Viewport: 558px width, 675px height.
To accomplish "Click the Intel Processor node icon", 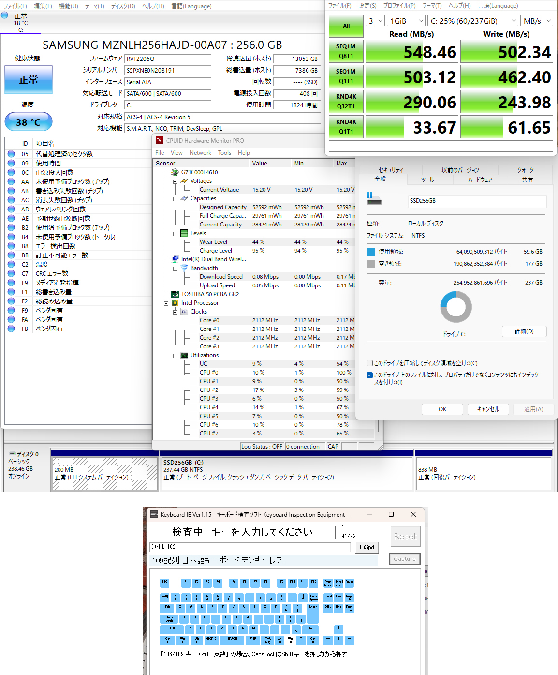I will 175,303.
